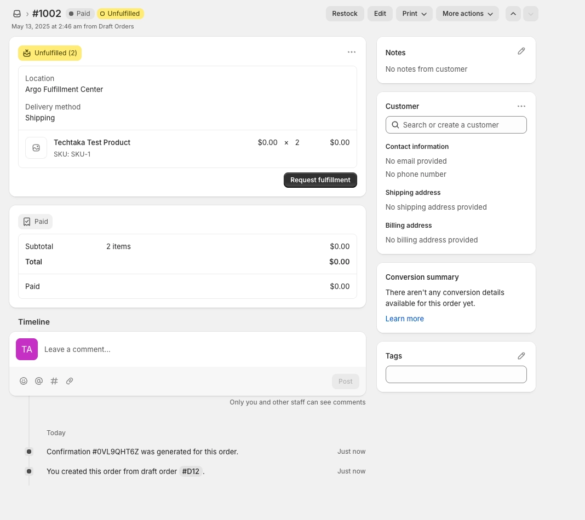The width and height of the screenshot is (585, 520).
Task: Open the Learn more link
Action: (404, 319)
